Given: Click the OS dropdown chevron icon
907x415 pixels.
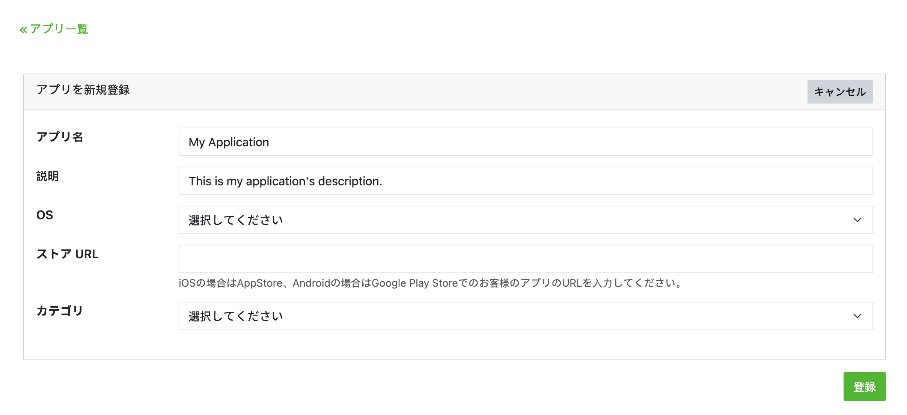Looking at the screenshot, I should pos(857,221).
